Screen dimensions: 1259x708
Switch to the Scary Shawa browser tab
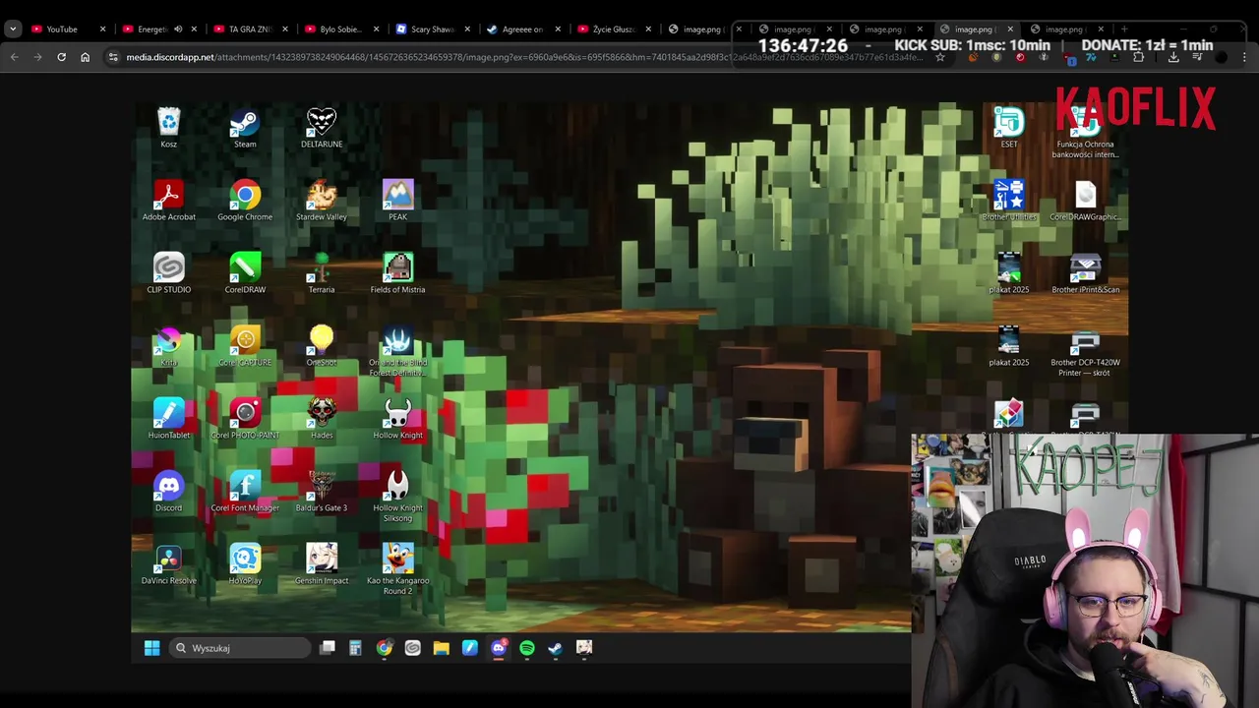(431, 29)
